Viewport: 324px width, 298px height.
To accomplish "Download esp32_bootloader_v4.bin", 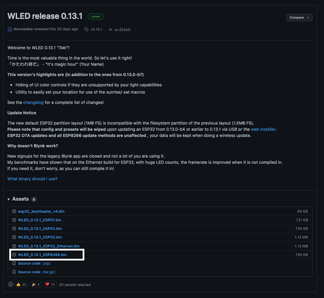I will point(41,211).
